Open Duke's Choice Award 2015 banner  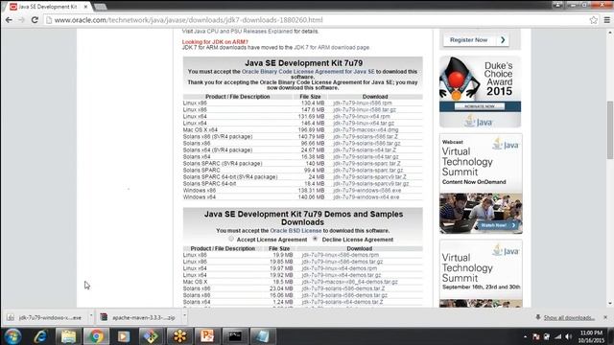coord(480,92)
